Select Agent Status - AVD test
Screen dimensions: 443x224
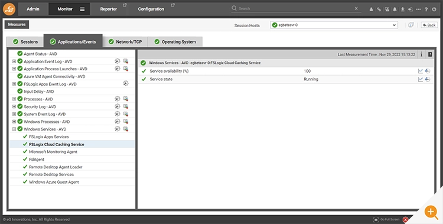40,54
